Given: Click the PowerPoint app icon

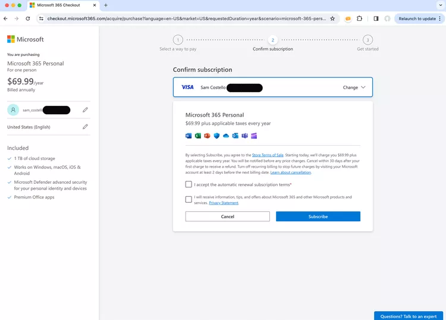Looking at the screenshot, I should click(x=207, y=136).
